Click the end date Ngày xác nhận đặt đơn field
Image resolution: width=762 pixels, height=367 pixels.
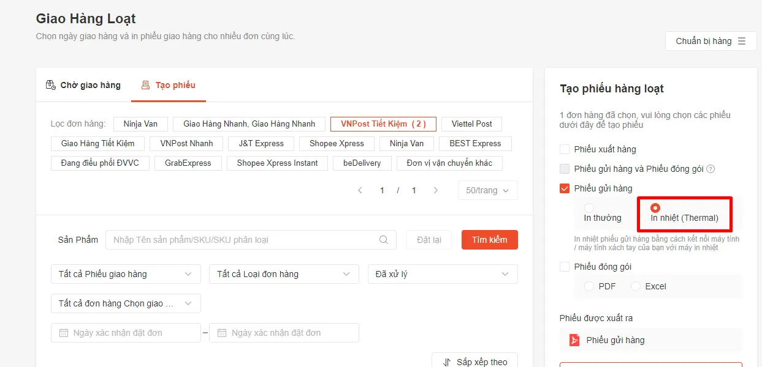(x=284, y=333)
